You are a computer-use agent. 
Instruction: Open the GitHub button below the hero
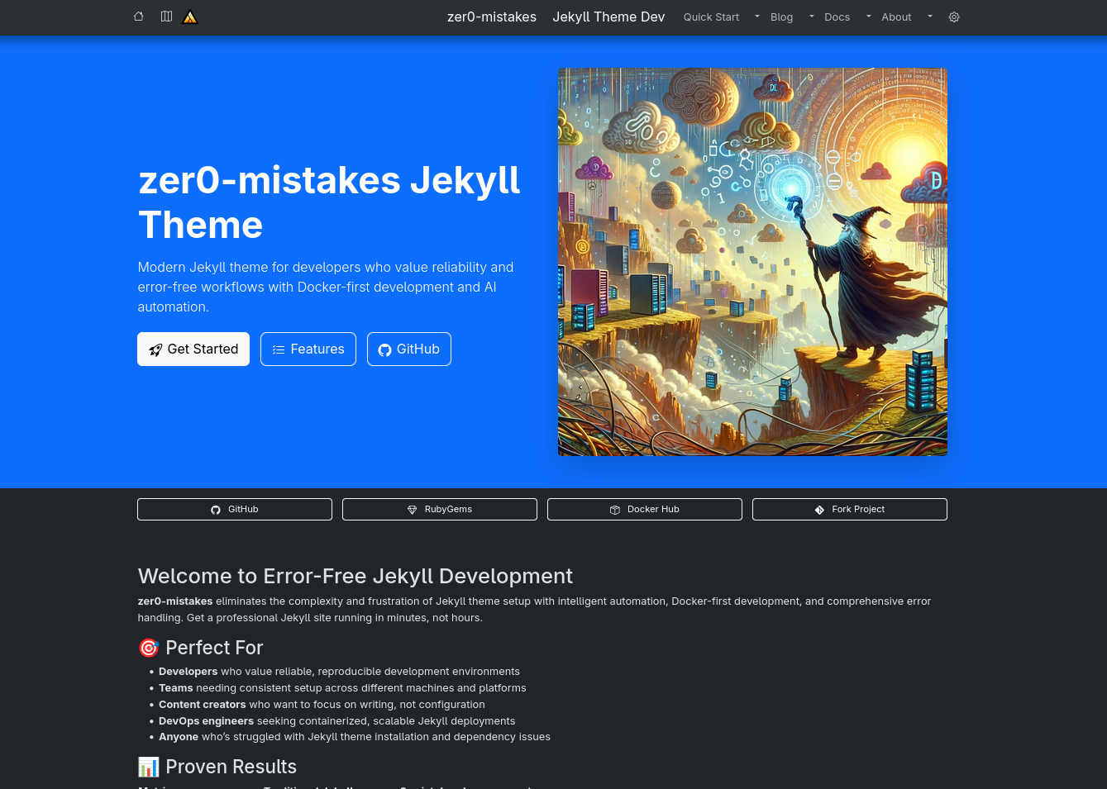(235, 509)
